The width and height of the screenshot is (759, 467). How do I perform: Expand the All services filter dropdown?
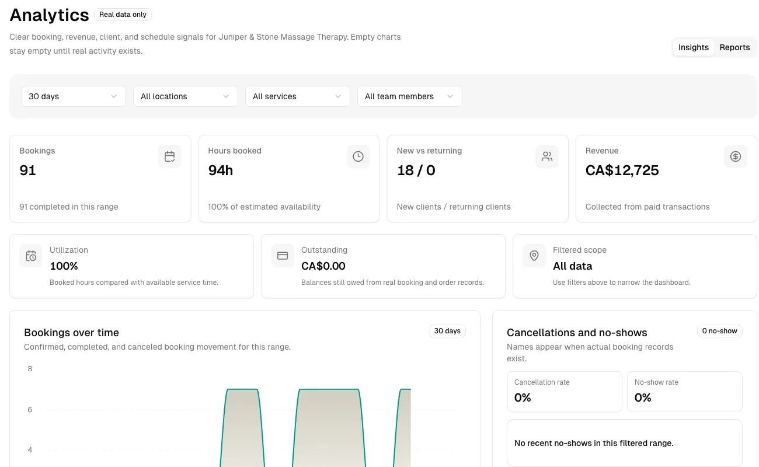(x=298, y=96)
